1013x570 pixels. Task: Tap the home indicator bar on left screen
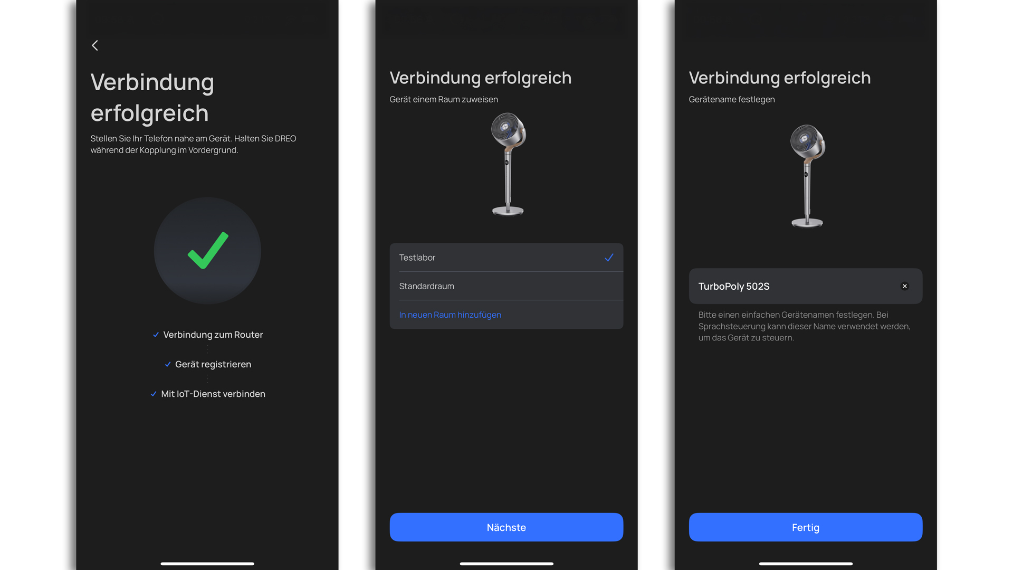[207, 564]
